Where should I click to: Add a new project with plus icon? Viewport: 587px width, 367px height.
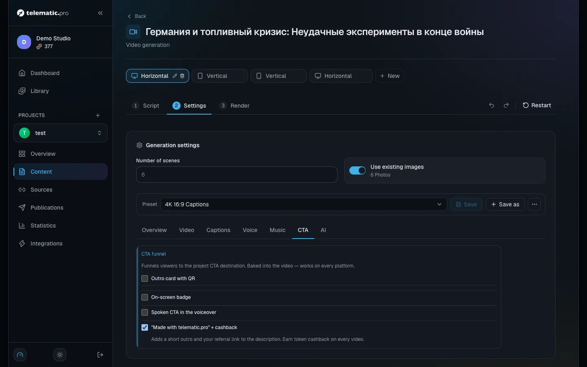tap(98, 115)
